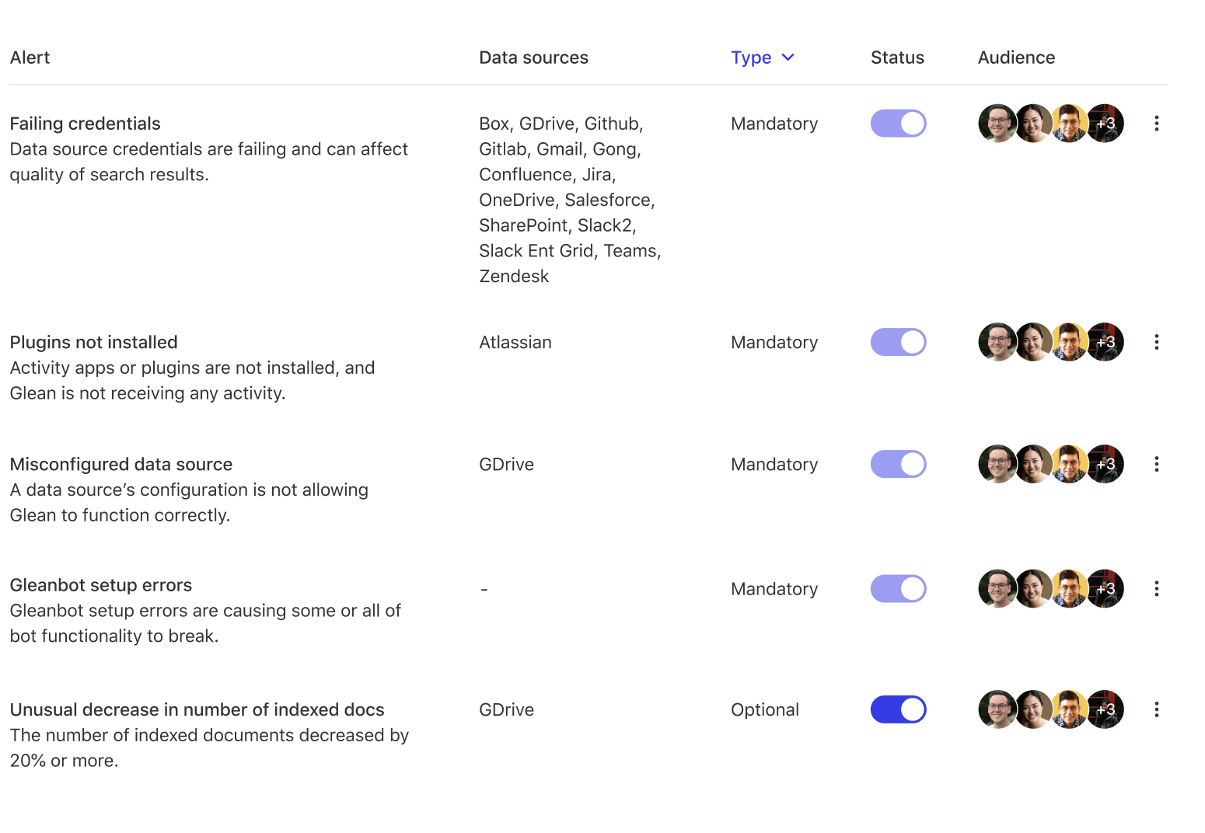Screen dimensions: 1205x833
Task: Open more options for Failing credentials alert
Action: tap(1156, 124)
